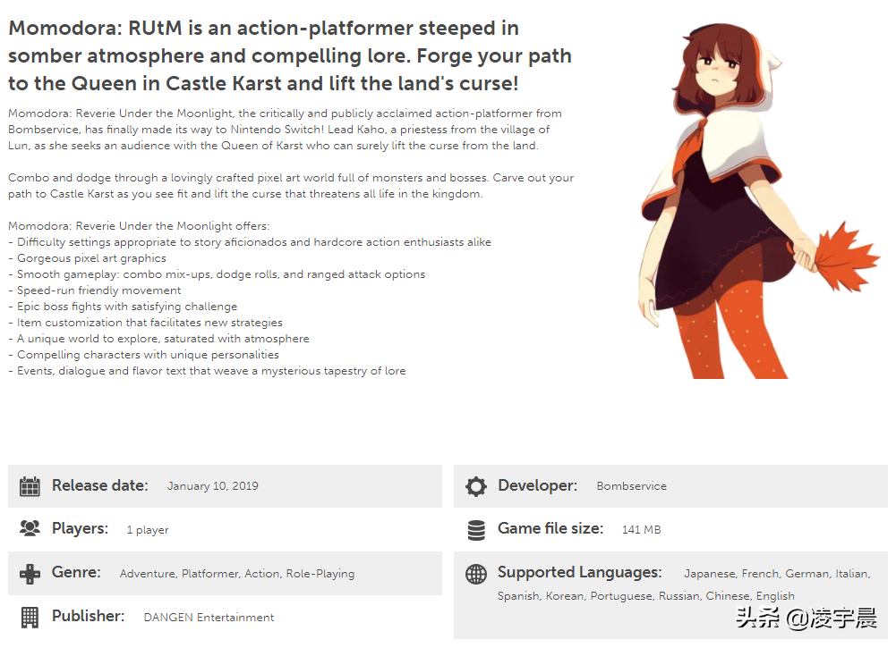Click the gamepad cross icon beside Genre
The width and height of the screenshot is (896, 648).
pos(30,574)
